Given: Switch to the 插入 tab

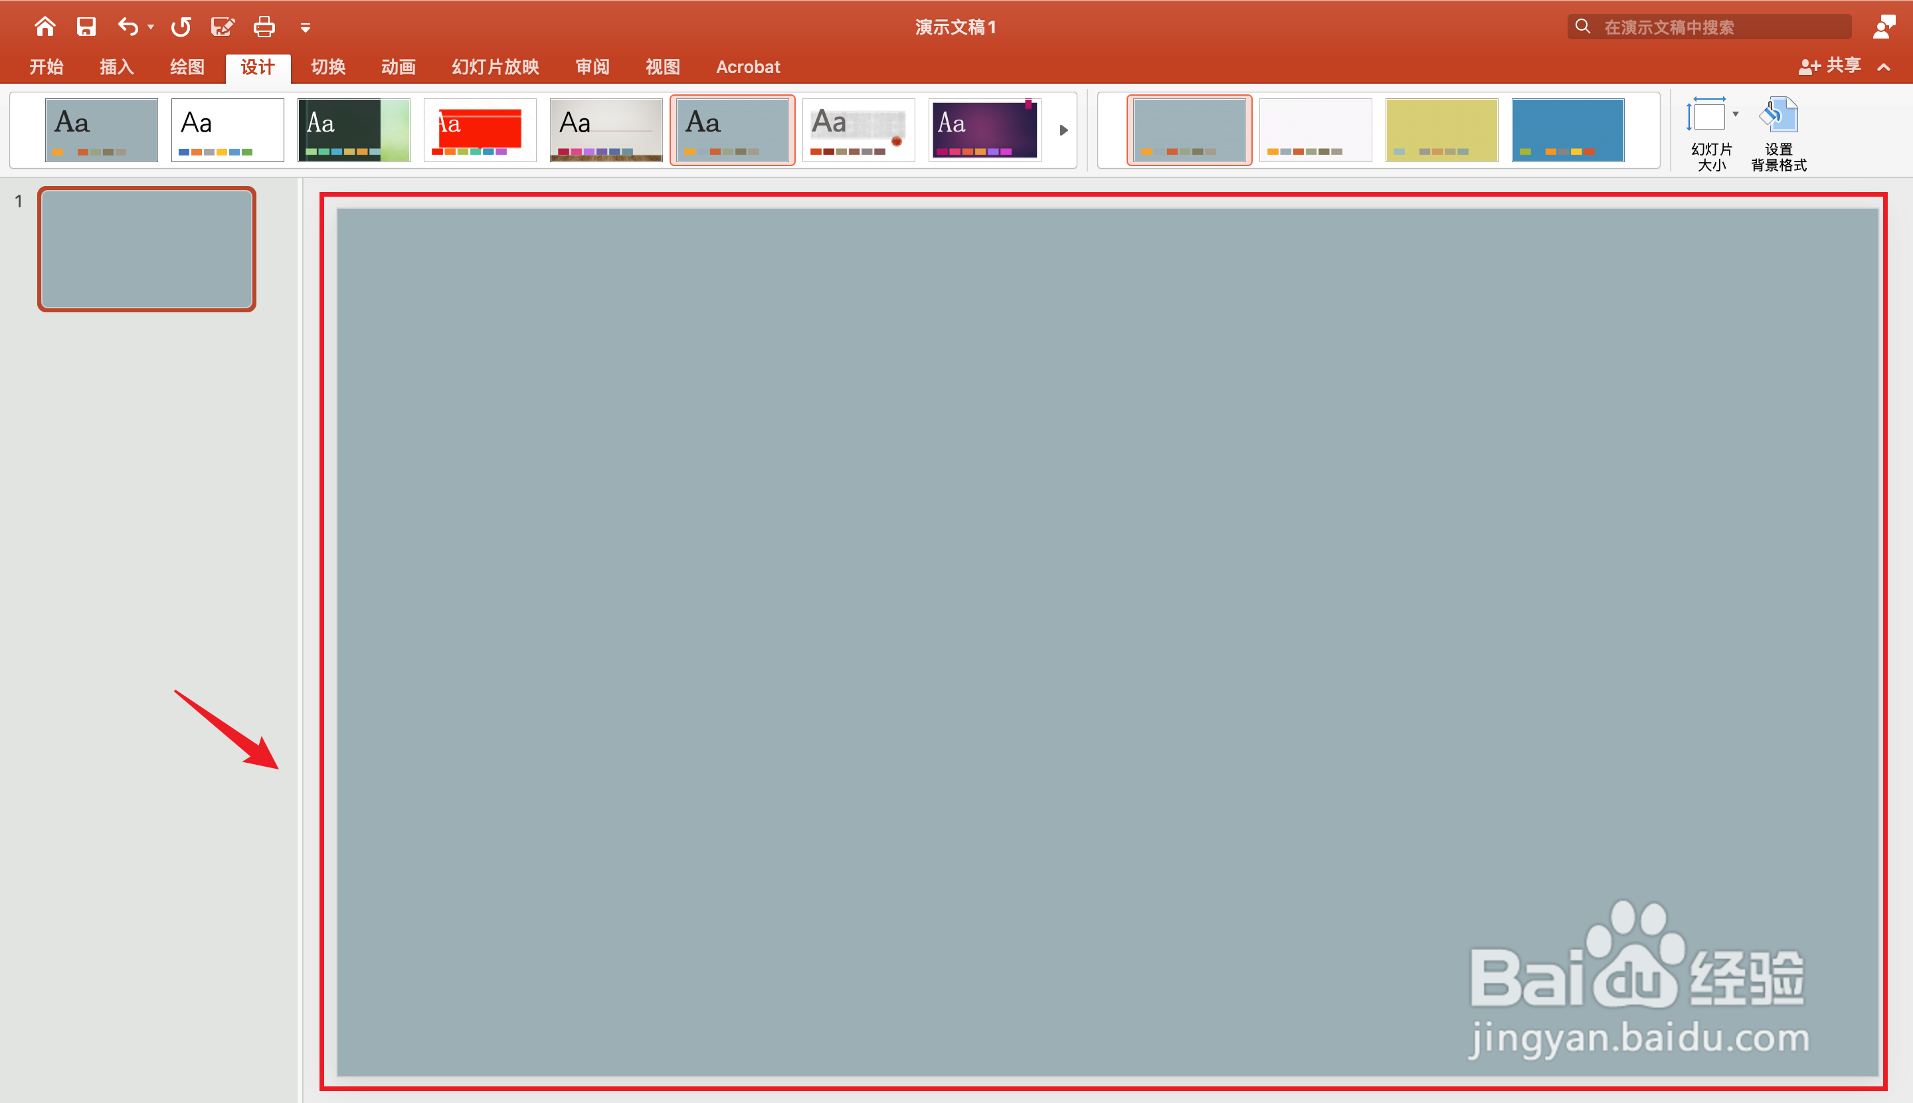Looking at the screenshot, I should tap(117, 66).
